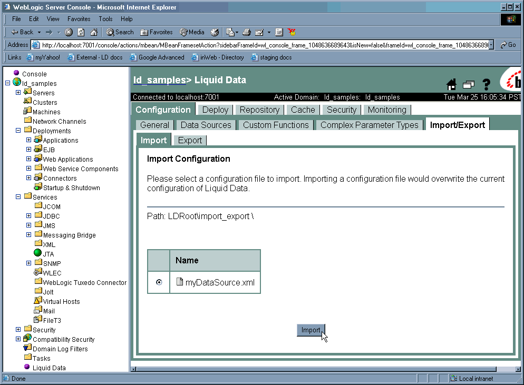Click the Local intranet status zone

(472, 378)
